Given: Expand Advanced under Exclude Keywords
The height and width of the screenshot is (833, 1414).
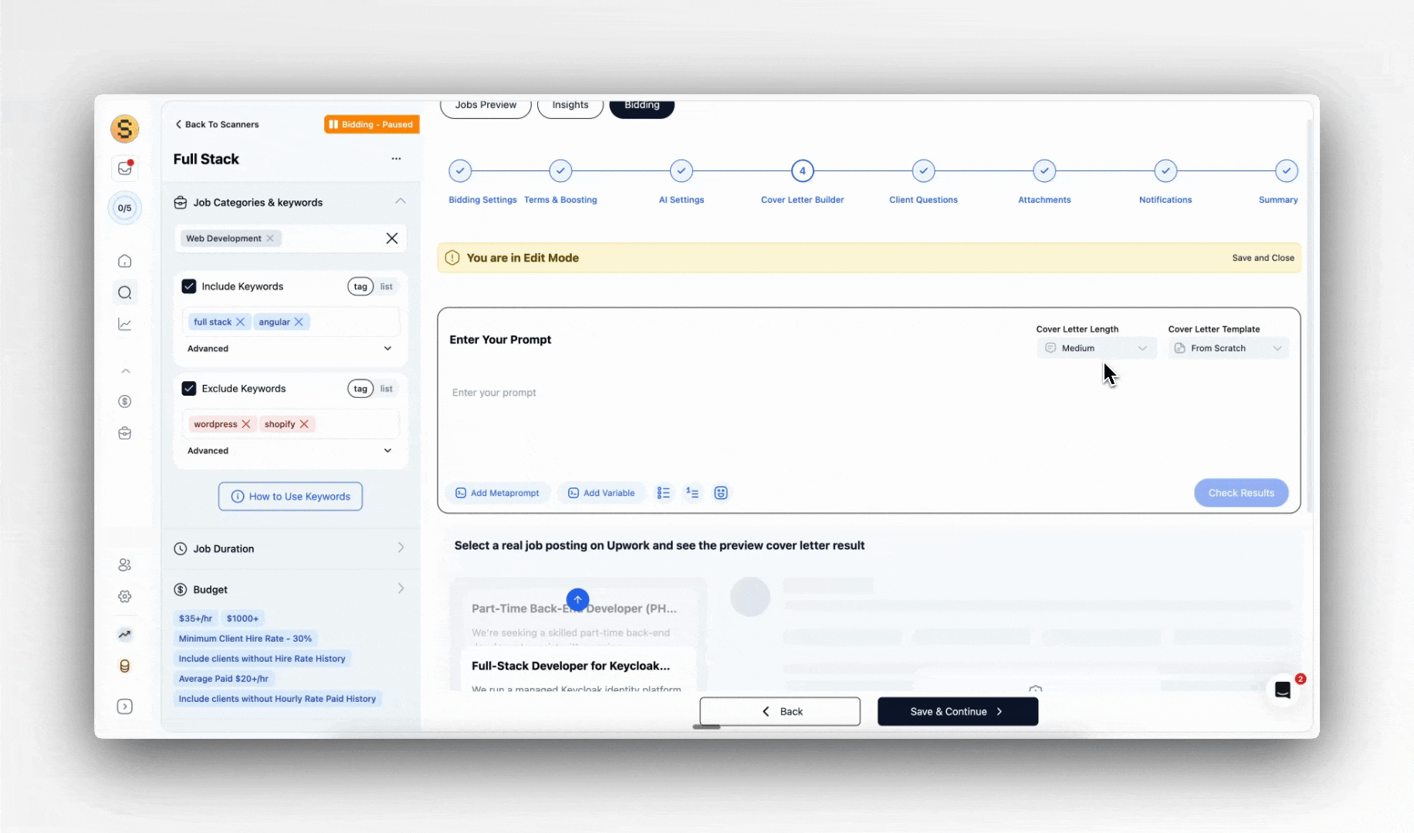Looking at the screenshot, I should 290,450.
